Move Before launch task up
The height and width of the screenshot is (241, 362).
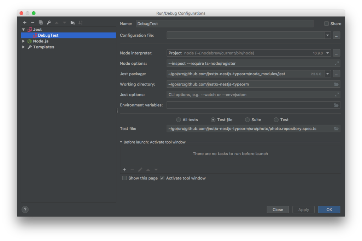point(148,170)
